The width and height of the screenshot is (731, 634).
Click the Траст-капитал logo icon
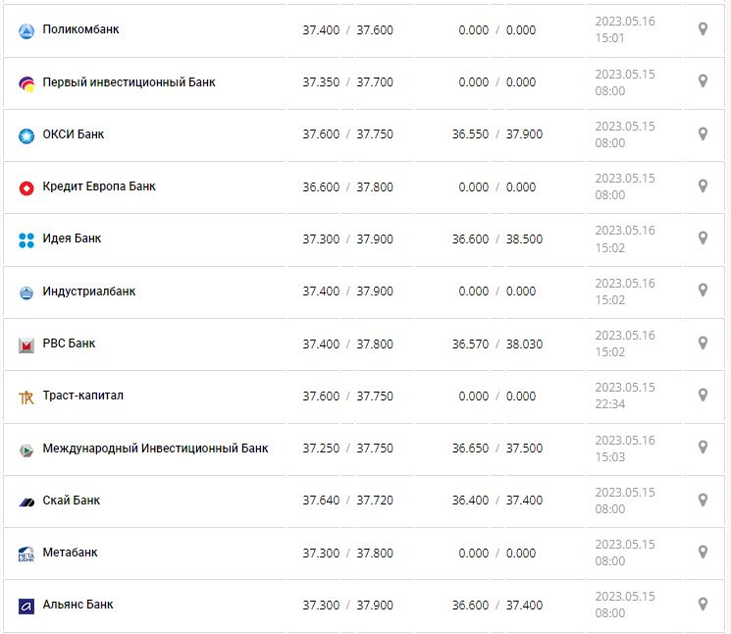(x=26, y=396)
